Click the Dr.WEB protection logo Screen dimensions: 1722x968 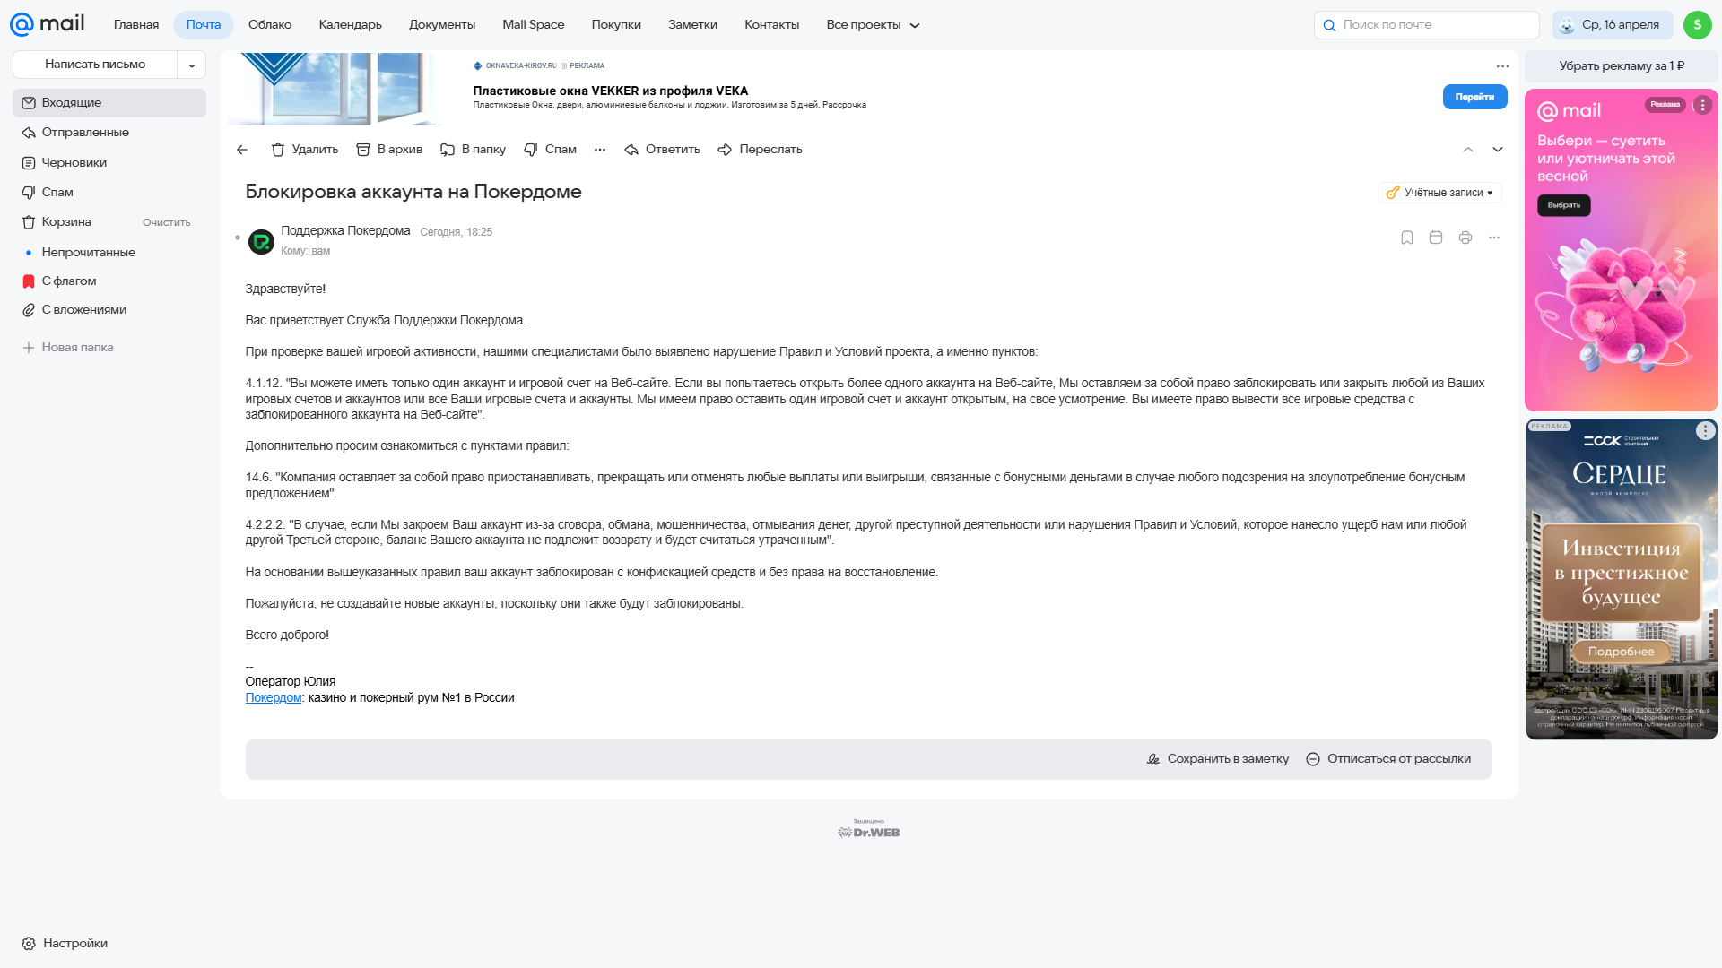pos(869,829)
